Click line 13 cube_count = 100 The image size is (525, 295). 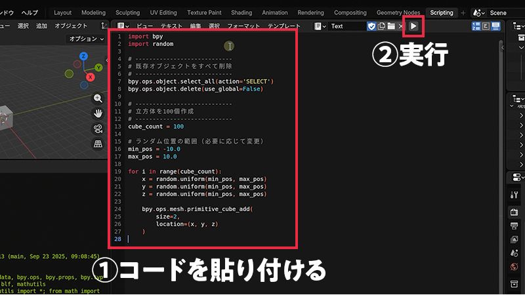coord(156,127)
